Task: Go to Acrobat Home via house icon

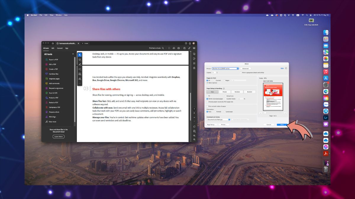Action: (x=53, y=43)
